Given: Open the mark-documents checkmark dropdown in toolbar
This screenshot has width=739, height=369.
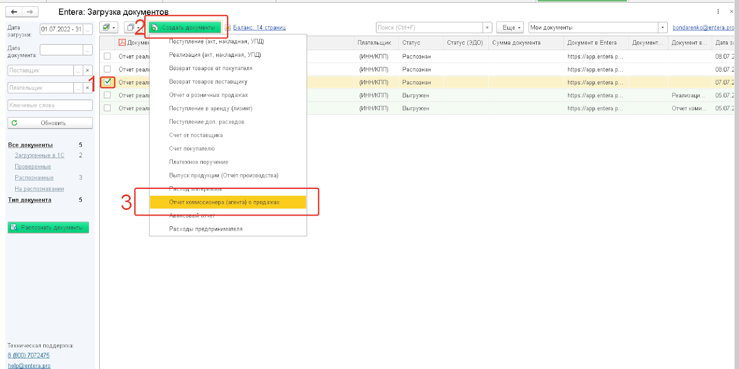Looking at the screenshot, I should (109, 28).
